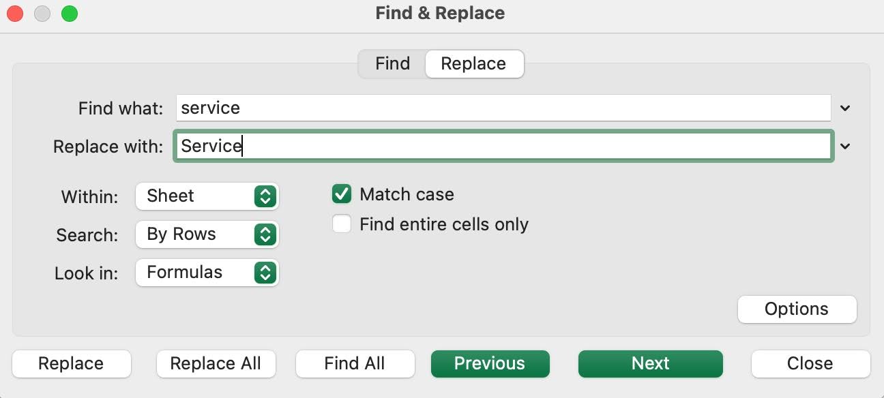Open the Replace with history dropdown
Viewport: 884px width, 398px height.
(x=845, y=146)
